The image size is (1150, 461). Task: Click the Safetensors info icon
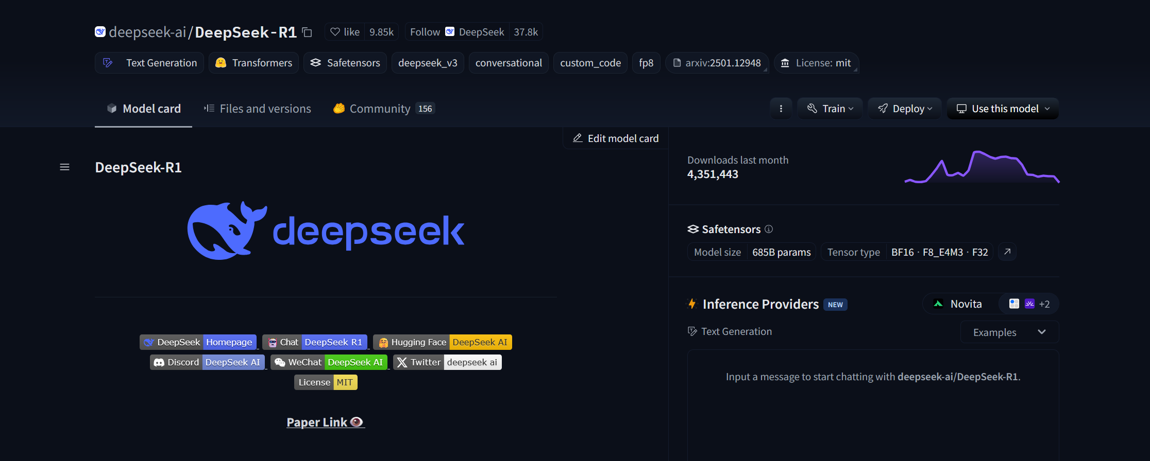point(769,229)
